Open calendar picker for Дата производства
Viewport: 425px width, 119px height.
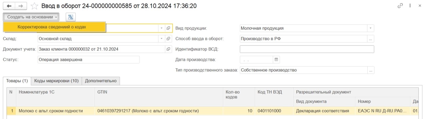(276, 59)
